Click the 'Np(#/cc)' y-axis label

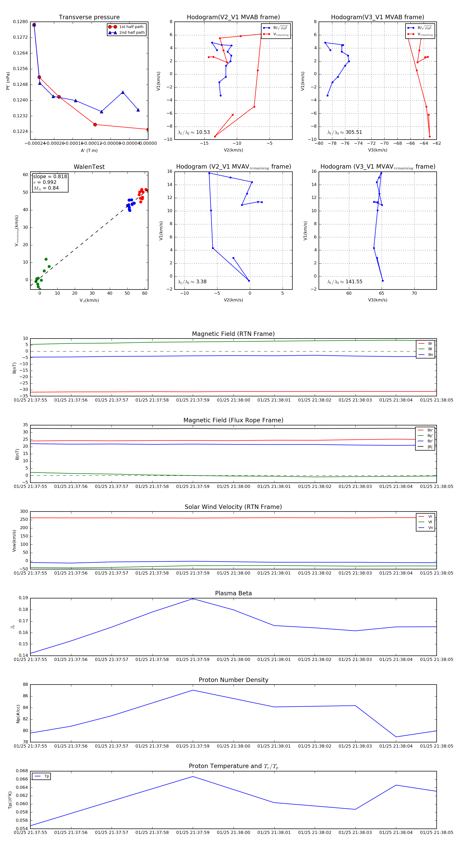click(18, 713)
